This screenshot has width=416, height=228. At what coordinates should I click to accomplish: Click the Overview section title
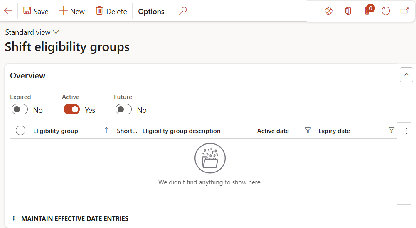(x=27, y=75)
